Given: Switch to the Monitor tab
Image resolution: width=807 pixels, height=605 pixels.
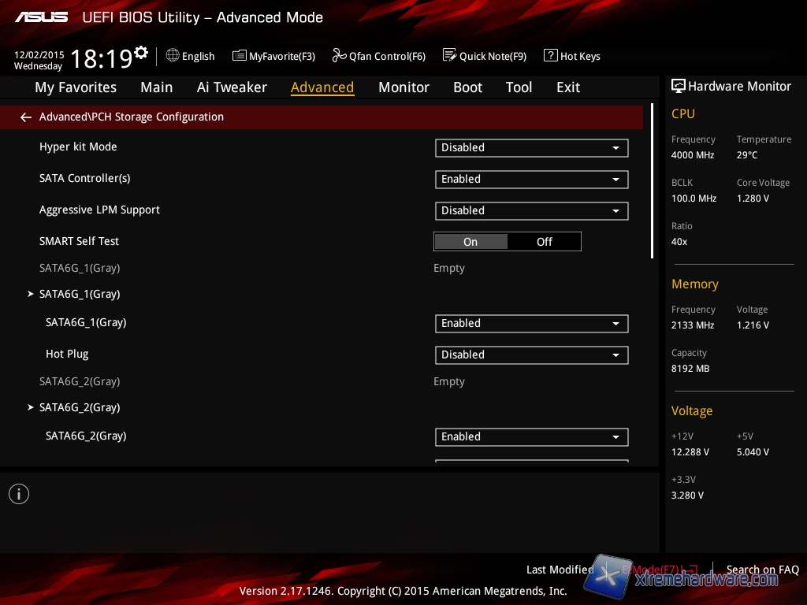Looking at the screenshot, I should tap(403, 87).
